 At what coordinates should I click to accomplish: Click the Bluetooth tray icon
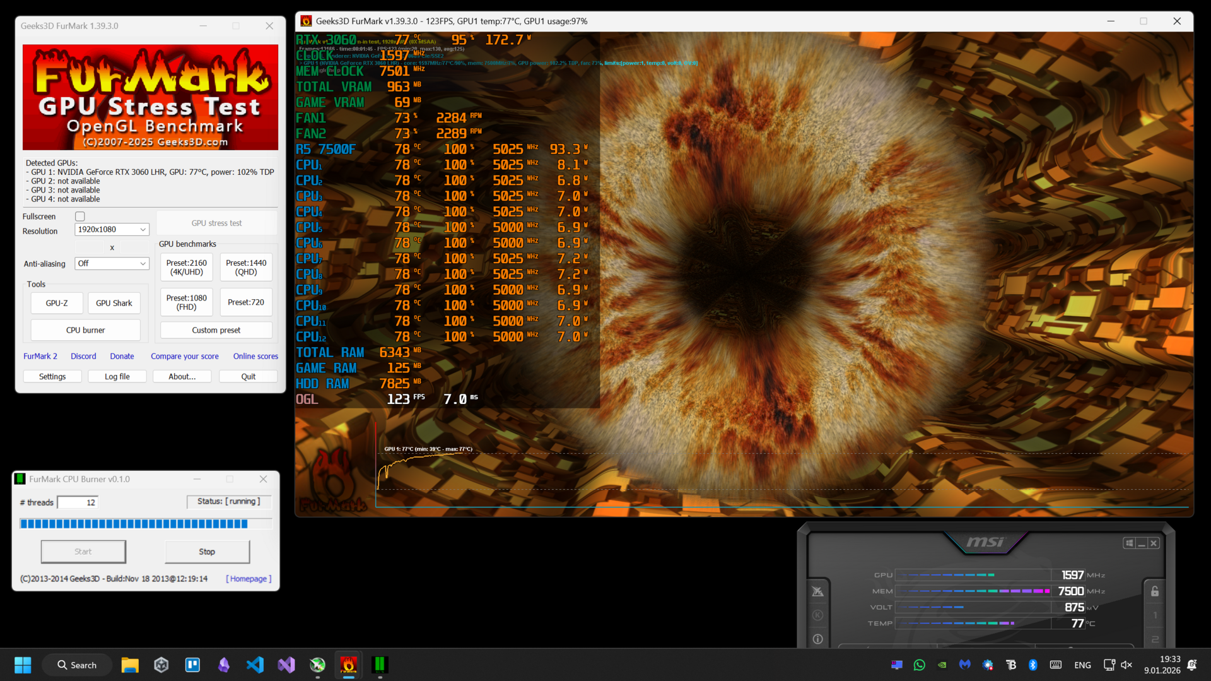pyautogui.click(x=1033, y=665)
